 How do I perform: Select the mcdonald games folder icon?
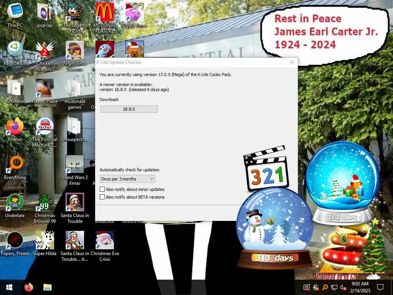coord(75,94)
